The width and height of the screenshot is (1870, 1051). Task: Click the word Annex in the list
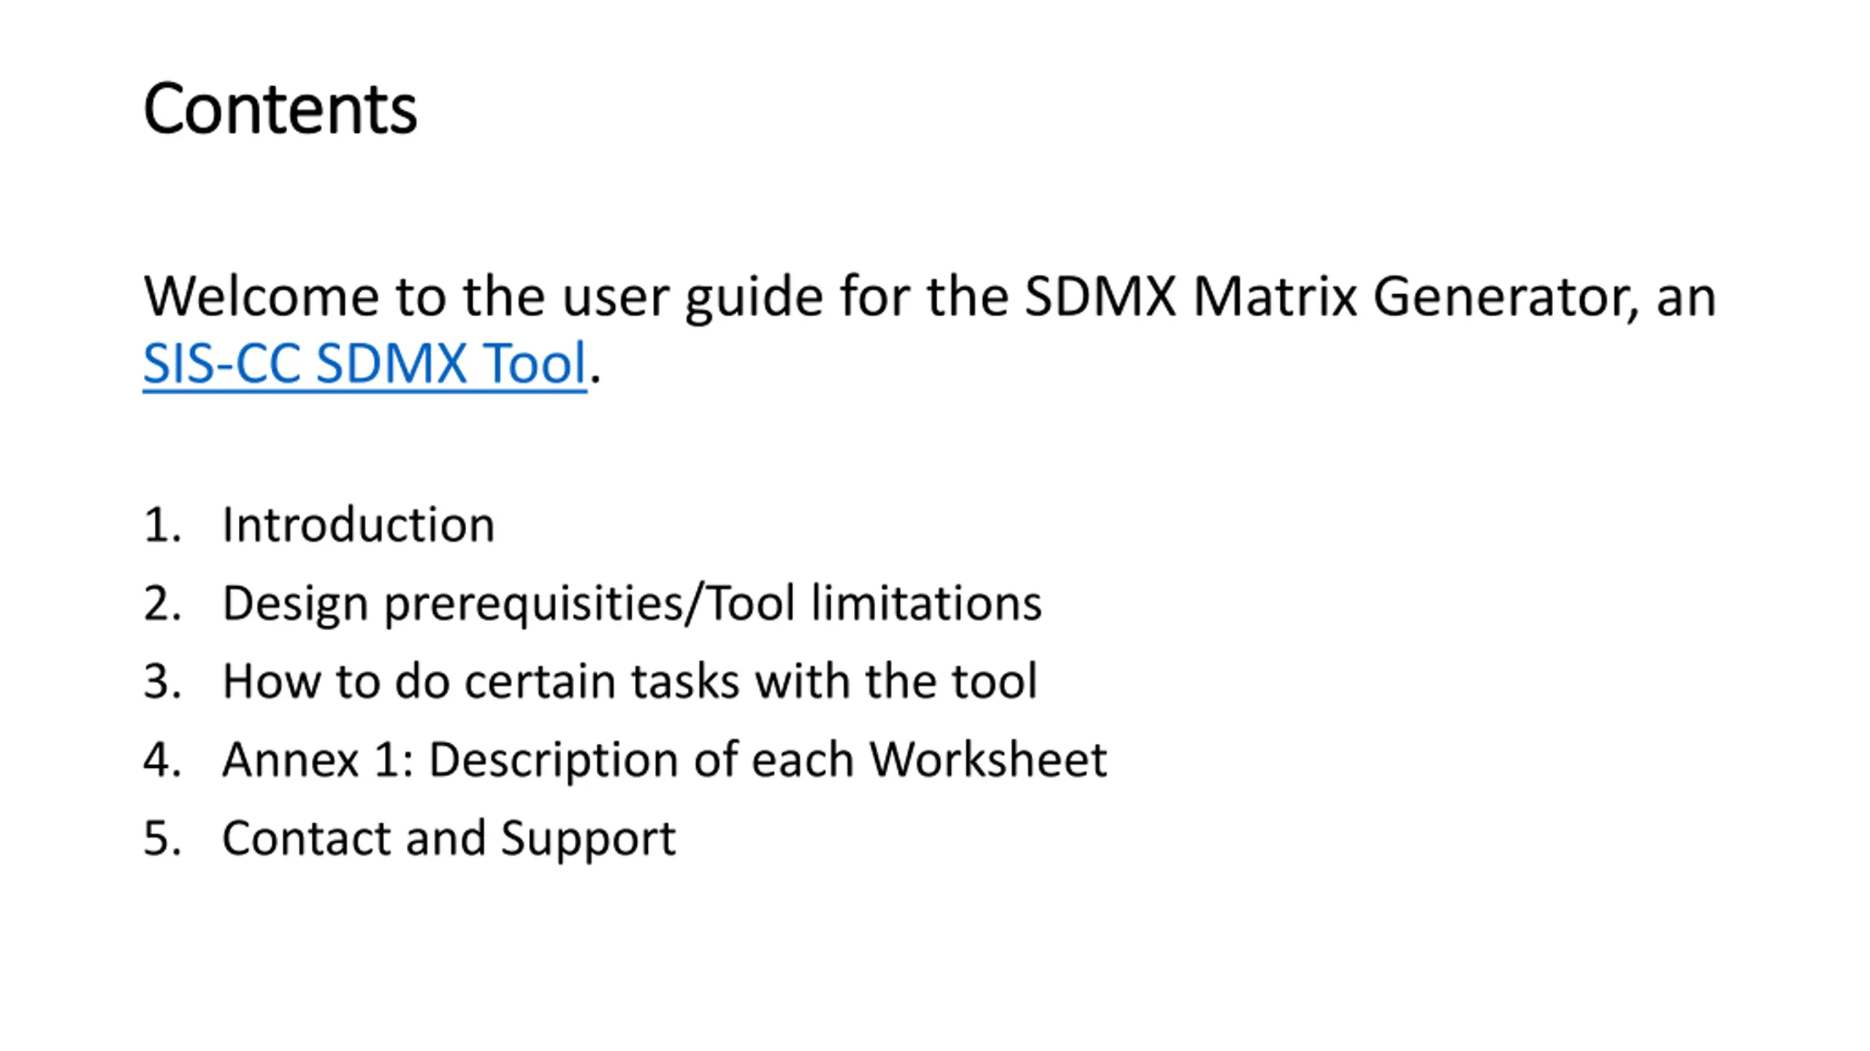[x=290, y=760]
